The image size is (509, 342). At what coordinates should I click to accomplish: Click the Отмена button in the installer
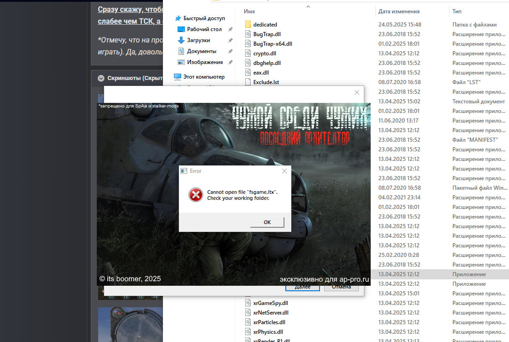coord(341,287)
